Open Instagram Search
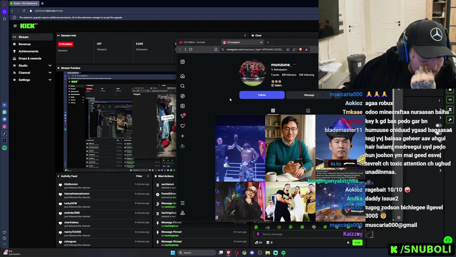Viewport: 456px width, 257px height. point(182,86)
